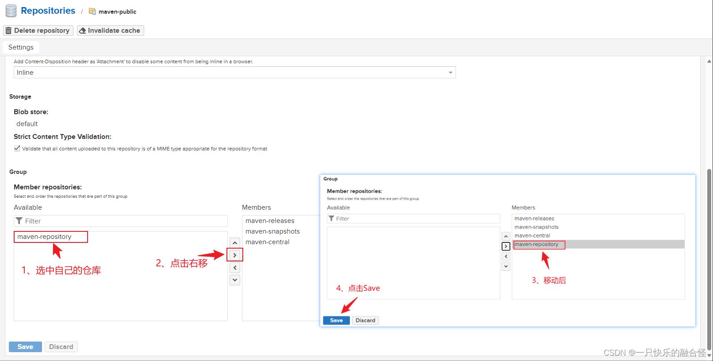Select maven-releases in main Members list
This screenshot has width=713, height=361.
(x=270, y=221)
